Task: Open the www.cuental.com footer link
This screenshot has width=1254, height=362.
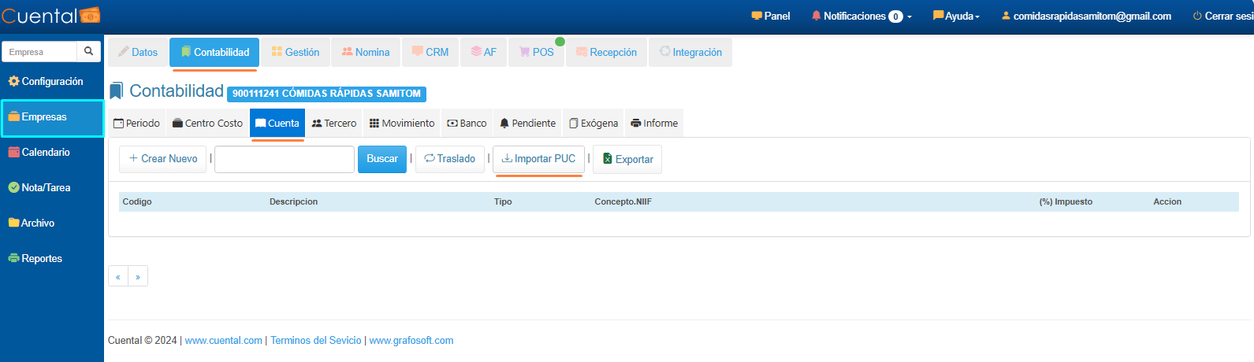Action: 223,341
